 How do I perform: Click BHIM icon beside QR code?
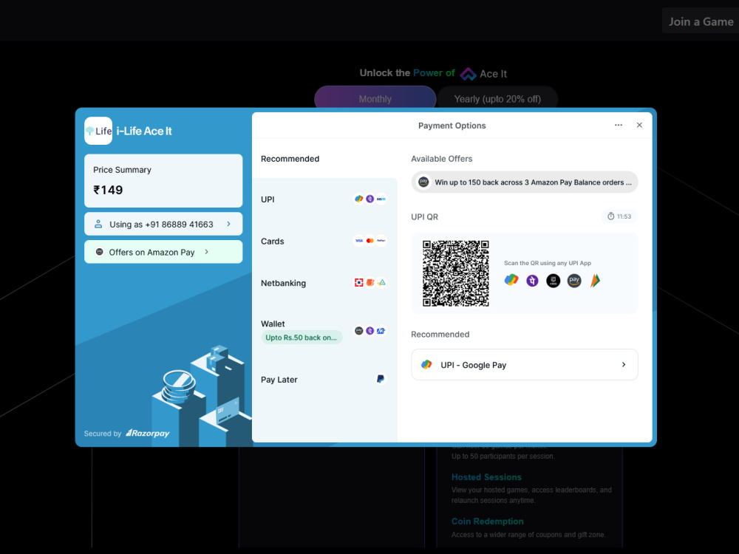[595, 281]
